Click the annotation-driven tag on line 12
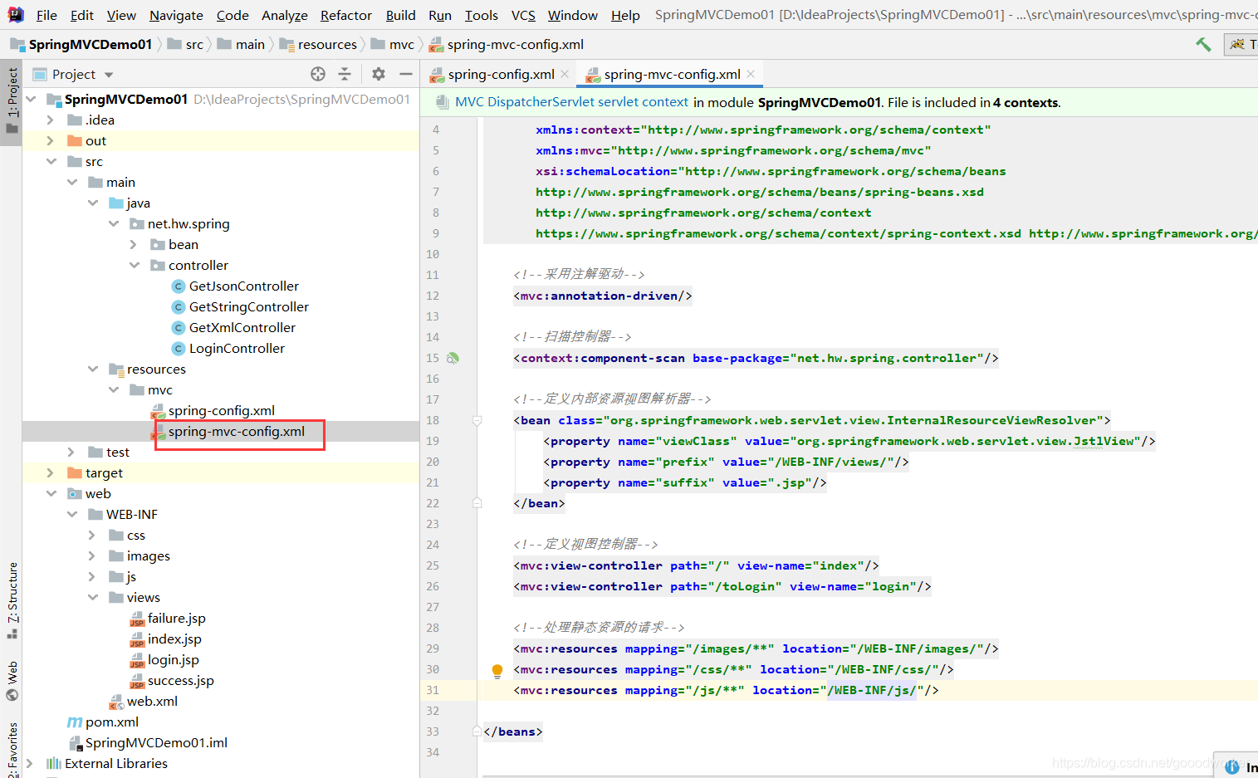This screenshot has width=1258, height=778. [x=602, y=296]
